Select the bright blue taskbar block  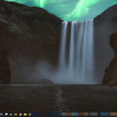102,114
